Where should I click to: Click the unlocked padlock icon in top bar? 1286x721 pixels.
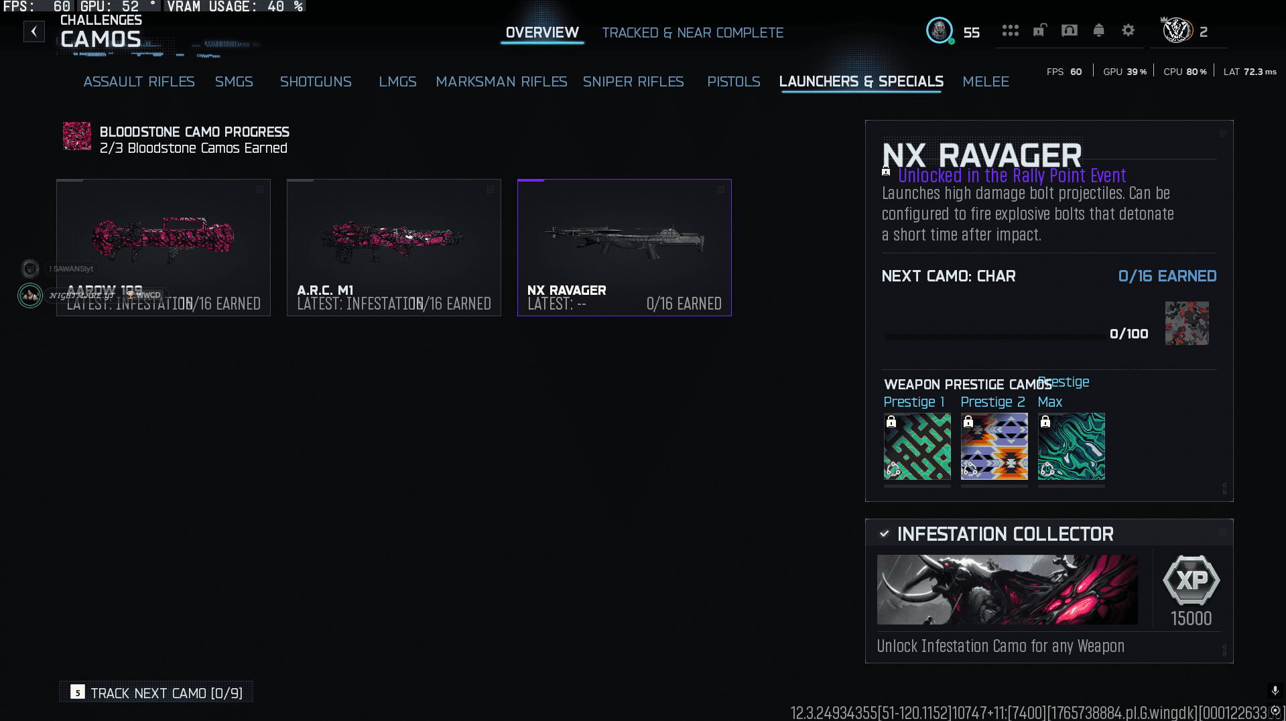click(1039, 31)
